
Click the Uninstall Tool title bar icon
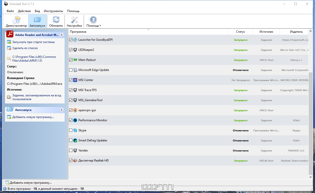(x=6, y=4)
